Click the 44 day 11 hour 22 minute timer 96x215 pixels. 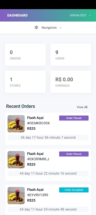click(x=48, y=173)
